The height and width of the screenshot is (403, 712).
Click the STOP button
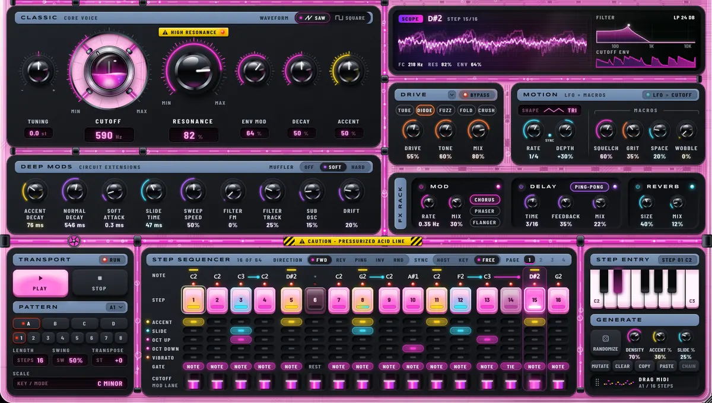pos(100,283)
